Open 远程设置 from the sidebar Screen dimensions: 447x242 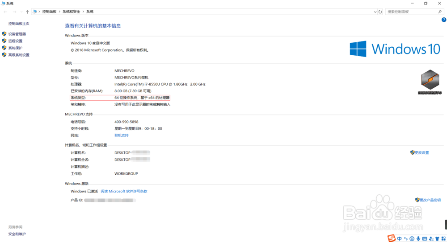pos(15,41)
